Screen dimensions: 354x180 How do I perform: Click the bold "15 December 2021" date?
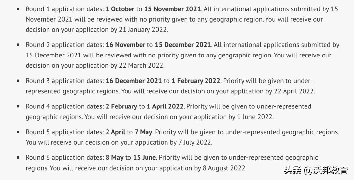tap(183, 45)
